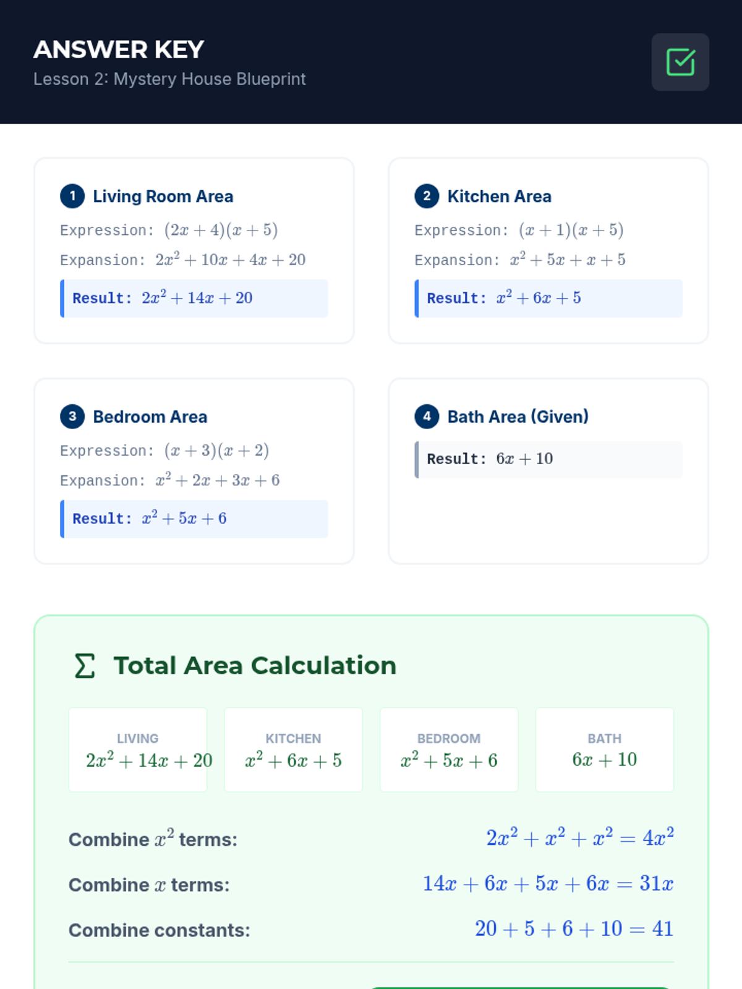Select the Kitchen Area result box
The image size is (742, 989).
click(548, 299)
